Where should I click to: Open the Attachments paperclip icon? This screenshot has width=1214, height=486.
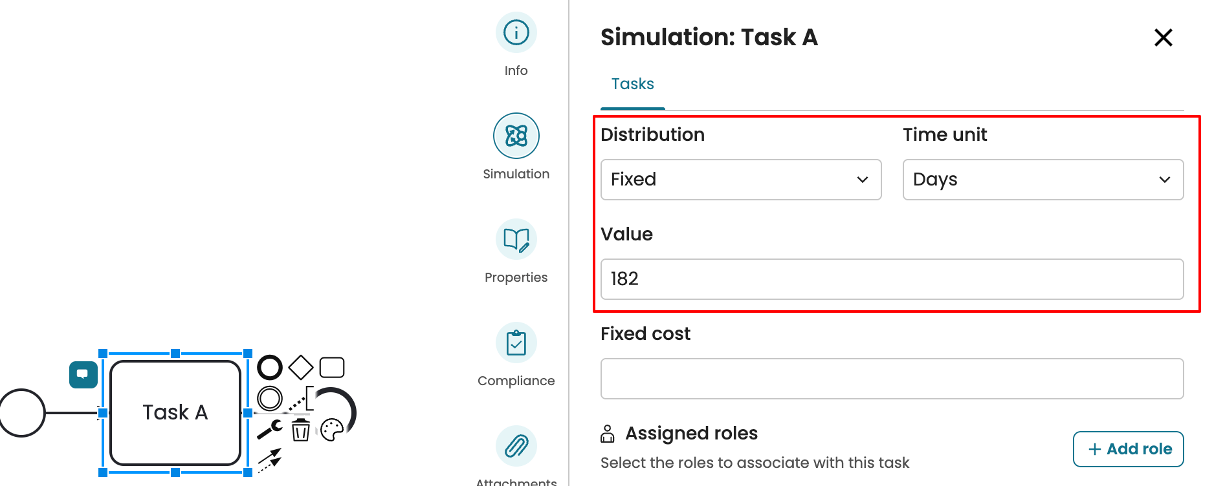click(x=516, y=446)
